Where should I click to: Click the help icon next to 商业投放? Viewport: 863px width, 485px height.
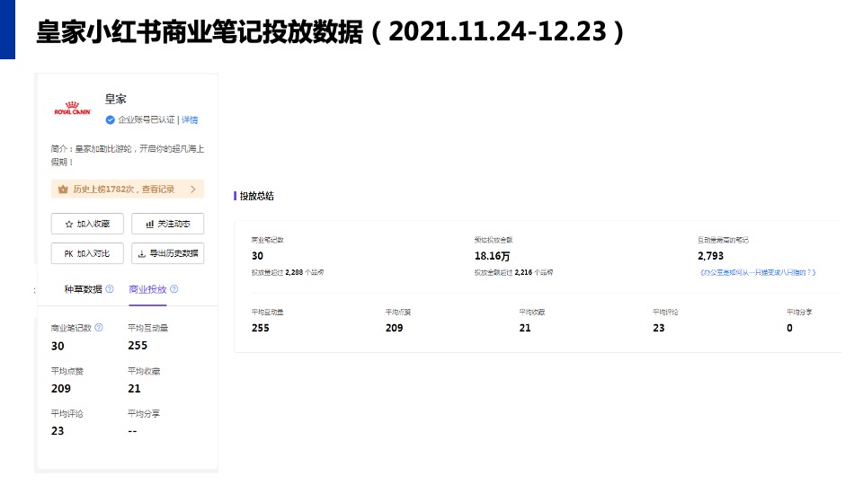coord(173,288)
